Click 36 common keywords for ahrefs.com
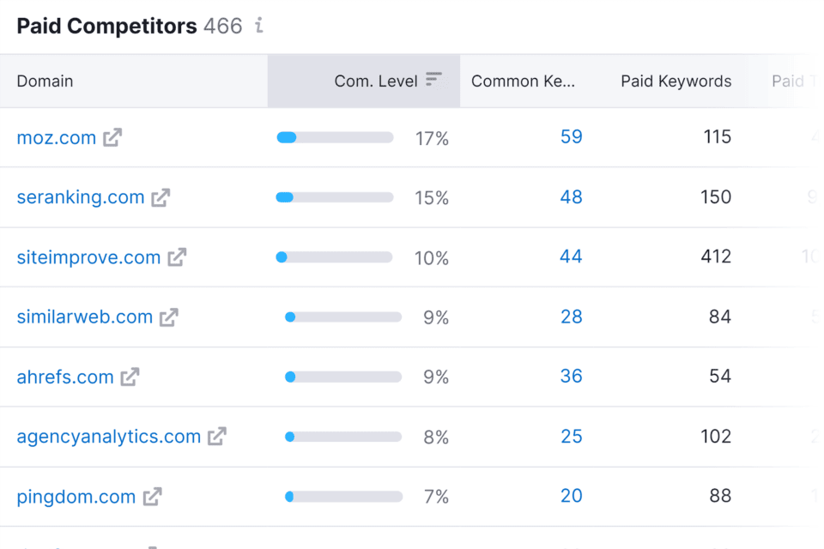This screenshot has width=824, height=549. click(x=571, y=376)
